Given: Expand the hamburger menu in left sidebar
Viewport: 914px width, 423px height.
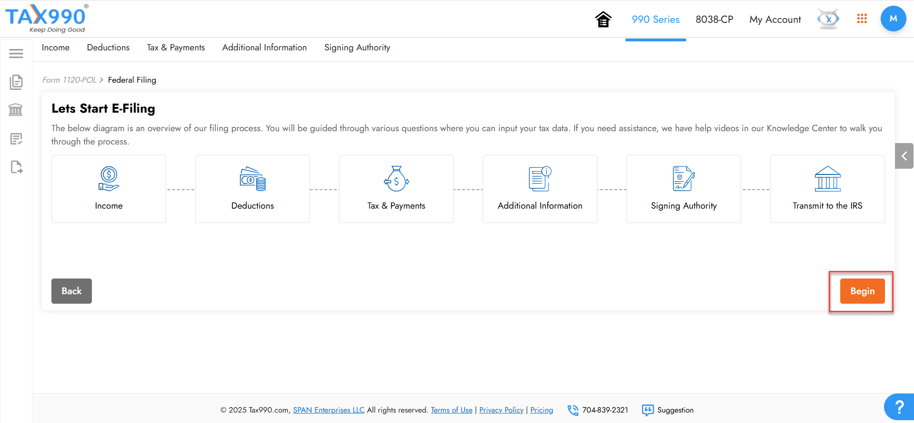Looking at the screenshot, I should (x=16, y=54).
